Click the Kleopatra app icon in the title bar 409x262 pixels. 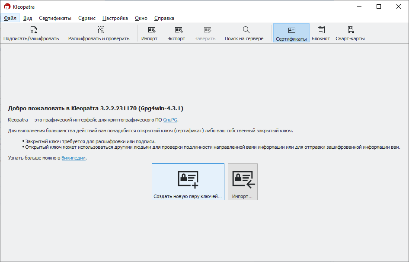[7, 6]
